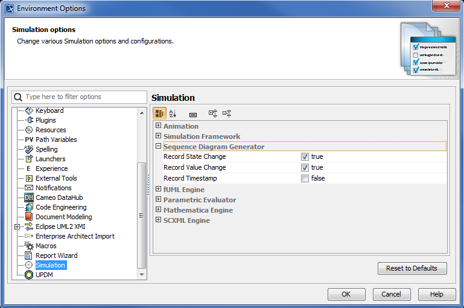
Task: Click the search magnifier icon
Action: [x=18, y=97]
